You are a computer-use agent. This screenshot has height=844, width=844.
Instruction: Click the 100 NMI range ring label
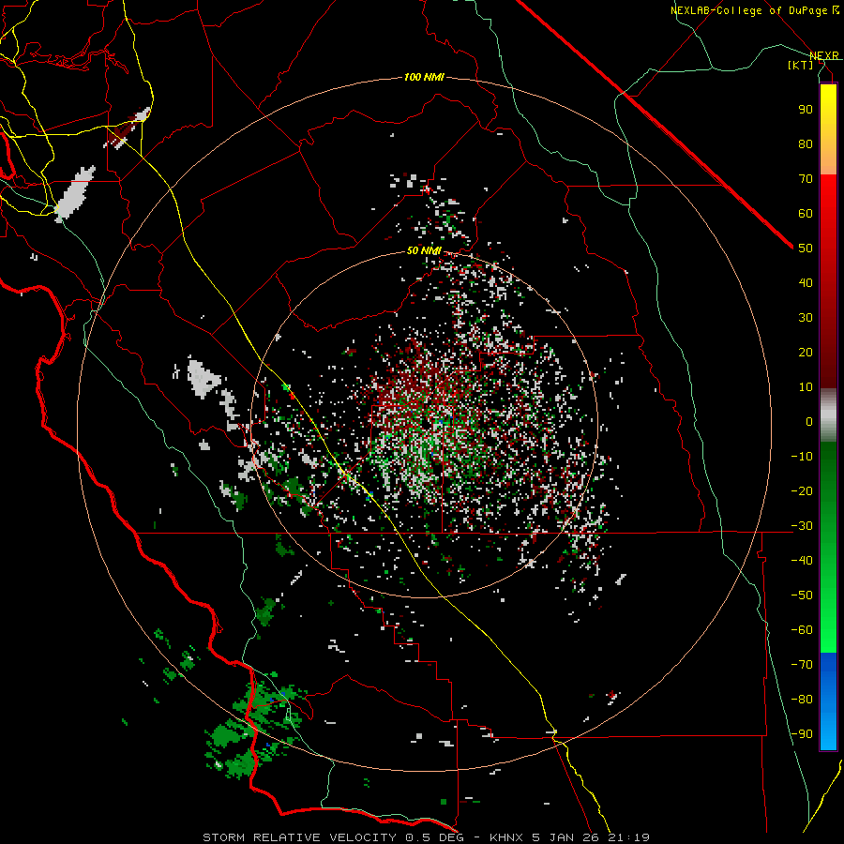424,78
